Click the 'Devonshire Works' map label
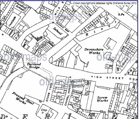 click(94, 51)
